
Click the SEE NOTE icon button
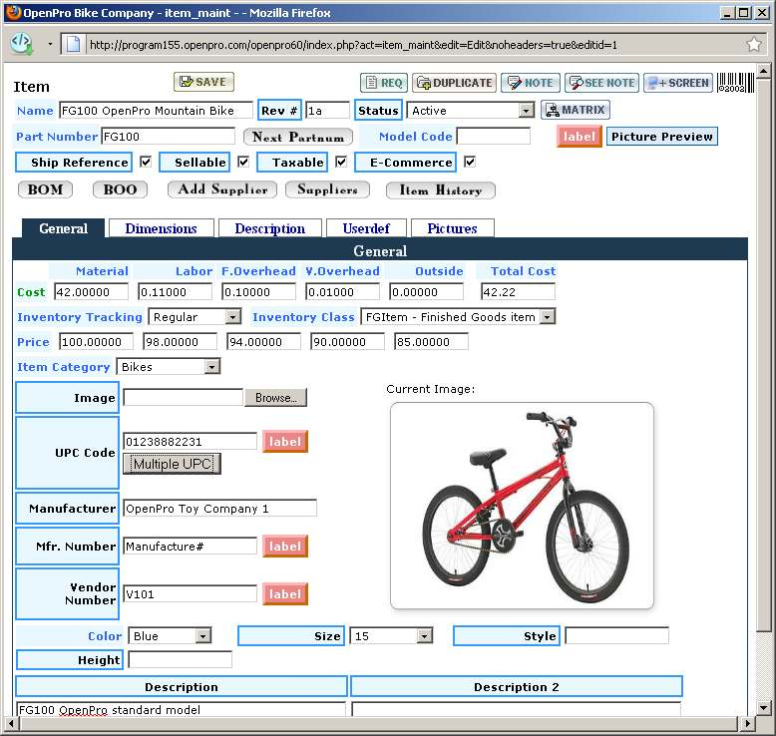click(x=601, y=83)
